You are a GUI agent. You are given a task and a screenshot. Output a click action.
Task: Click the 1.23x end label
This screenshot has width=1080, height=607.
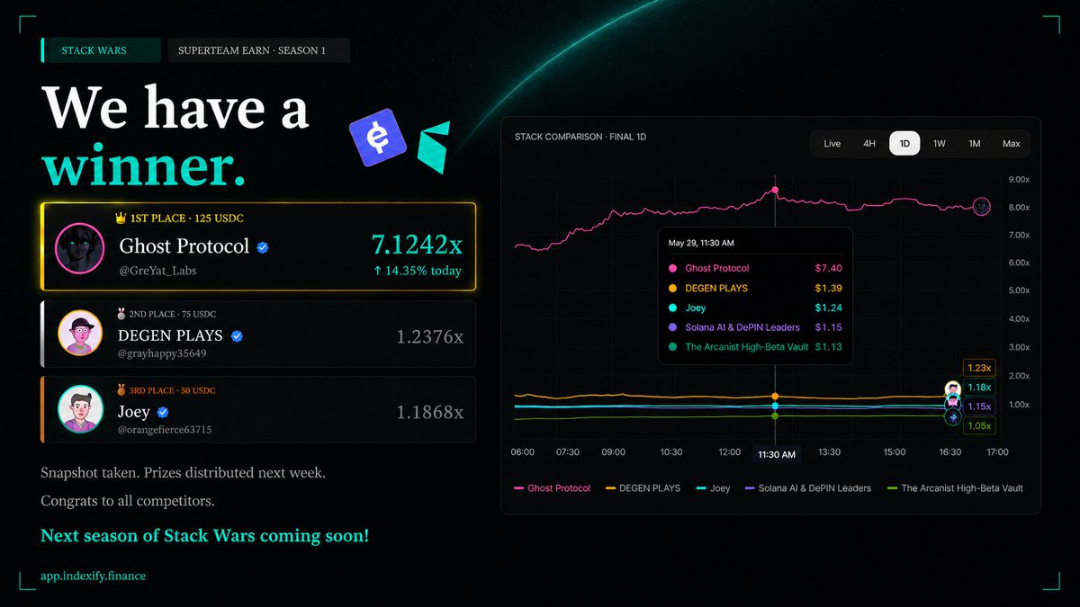(x=978, y=368)
